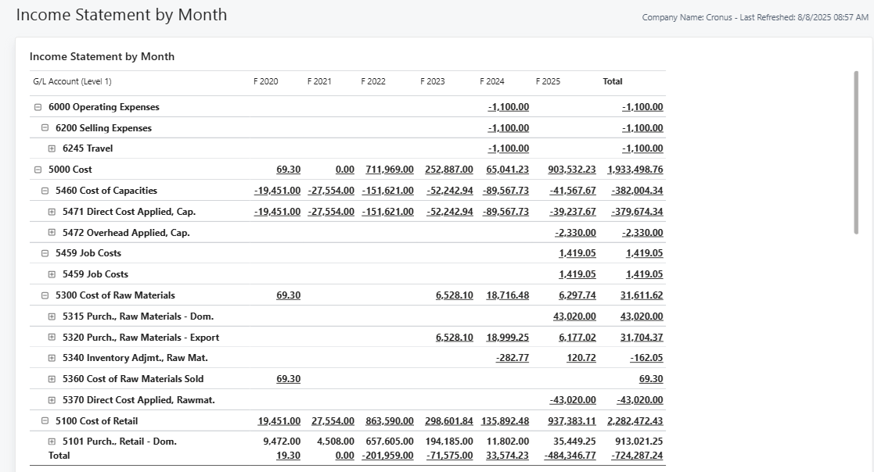Open 2,282,472.43 Cost of Retail total

[635, 421]
